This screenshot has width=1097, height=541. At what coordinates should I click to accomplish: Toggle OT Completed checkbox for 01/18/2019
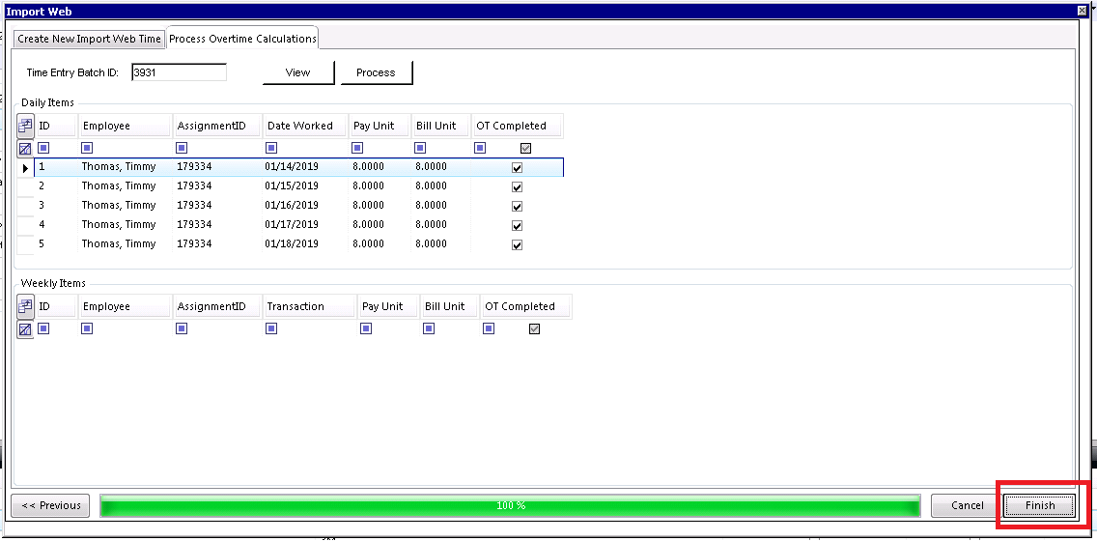click(517, 245)
